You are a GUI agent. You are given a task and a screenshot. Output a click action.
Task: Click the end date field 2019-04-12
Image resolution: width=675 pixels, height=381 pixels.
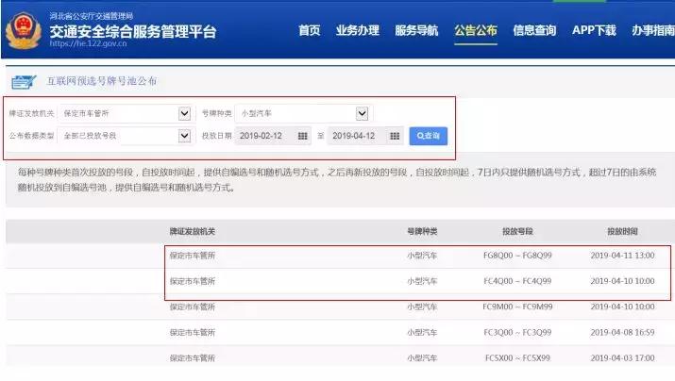tap(365, 136)
